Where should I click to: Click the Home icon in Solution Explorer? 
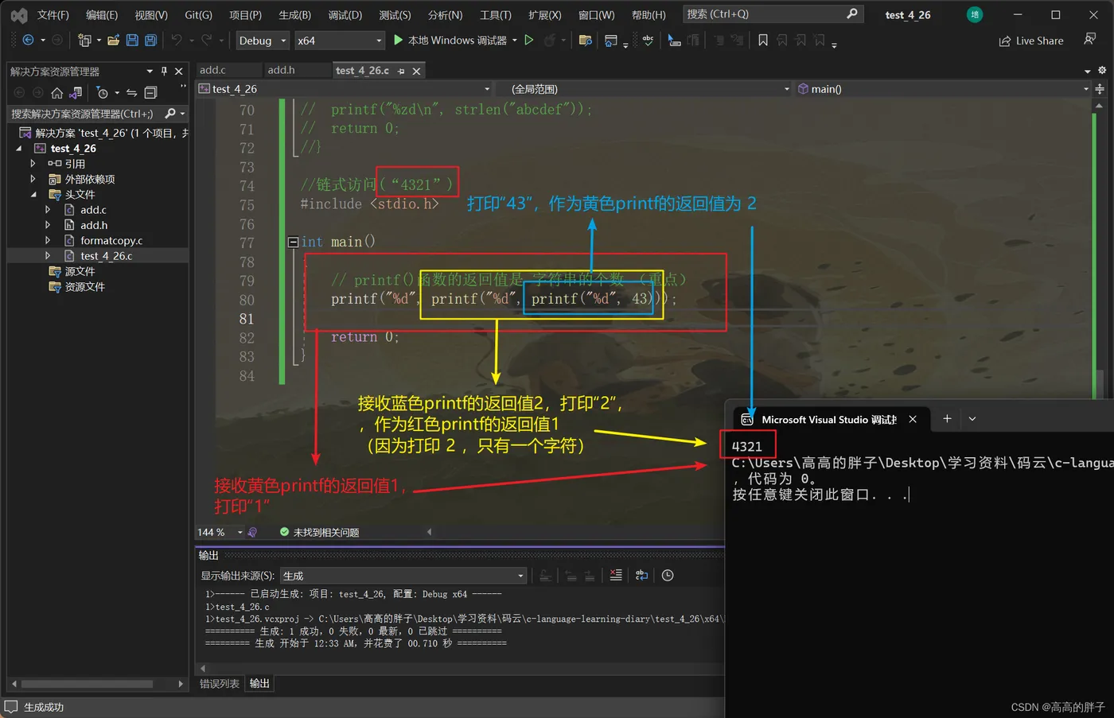56,93
